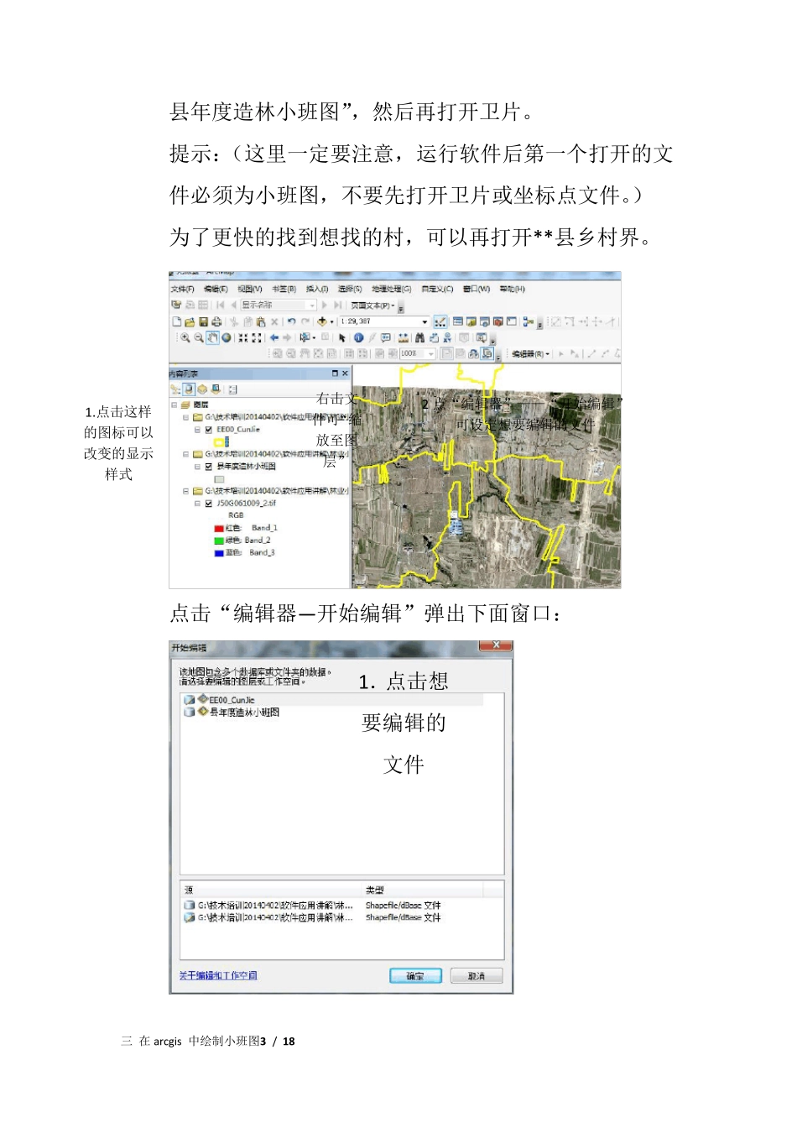The width and height of the screenshot is (797, 1128).
Task: Click List By Visibility icon
Action: 202,389
